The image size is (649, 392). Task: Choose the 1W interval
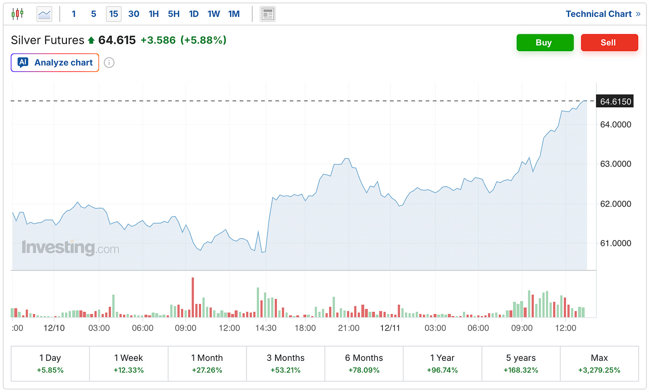pos(214,14)
